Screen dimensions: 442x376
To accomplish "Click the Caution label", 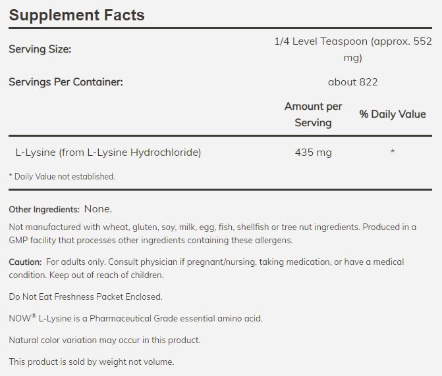I will pyautogui.click(x=25, y=262).
